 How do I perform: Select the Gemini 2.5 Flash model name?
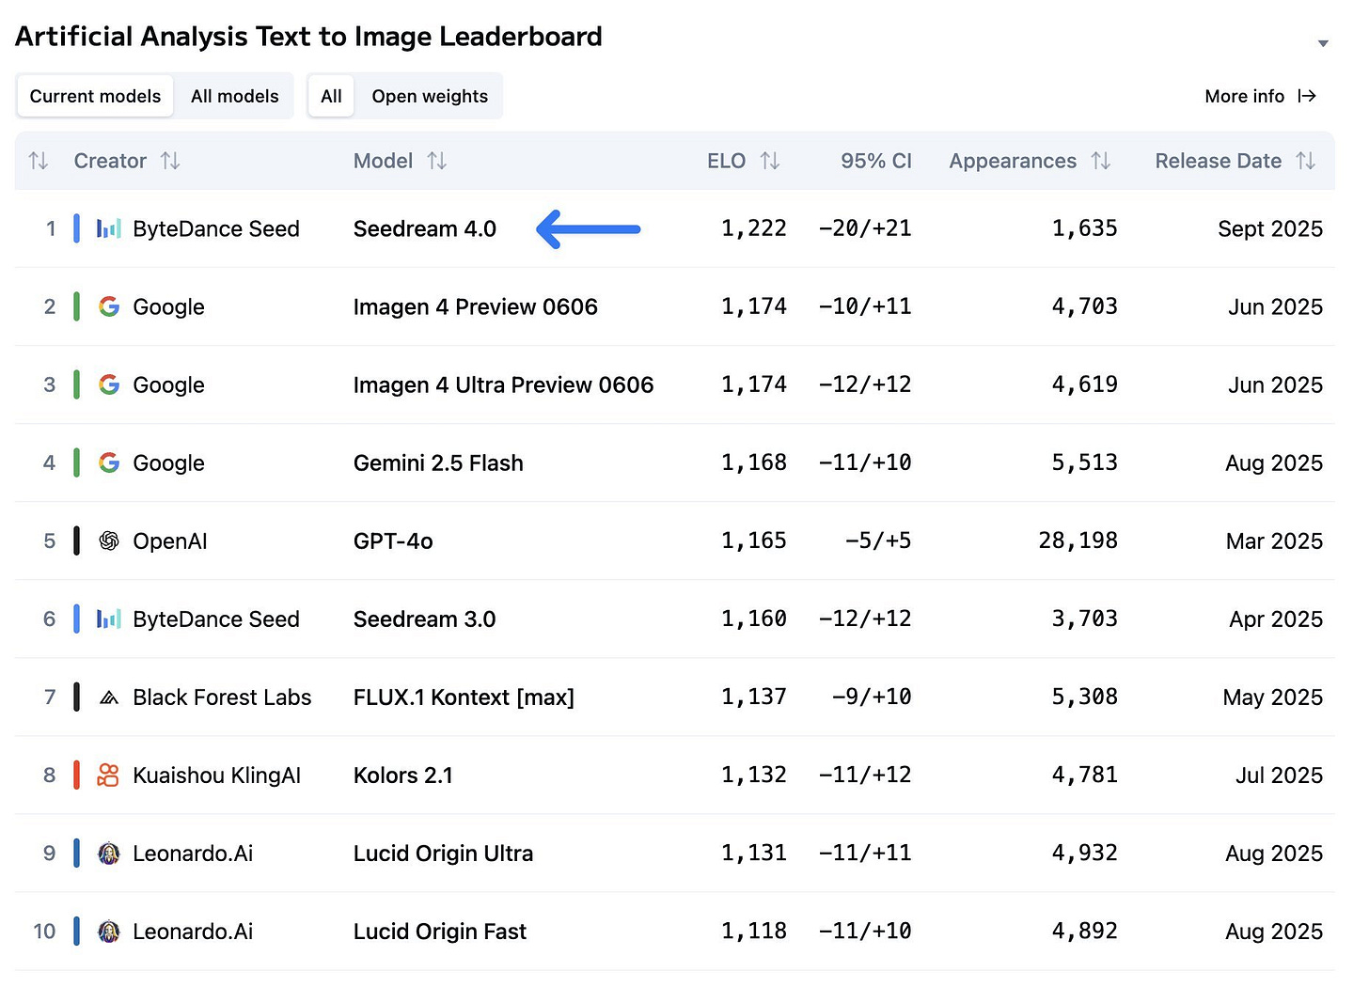[x=438, y=462]
